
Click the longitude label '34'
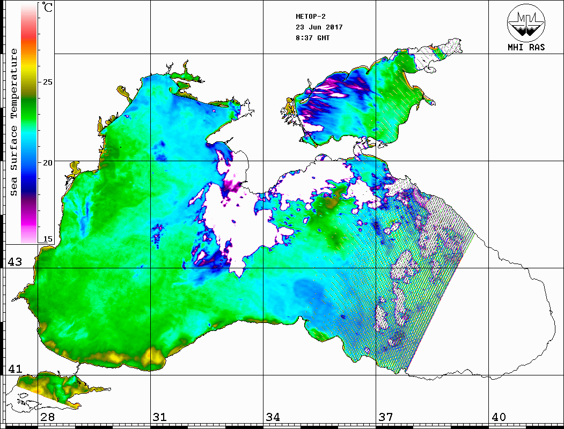273,417
